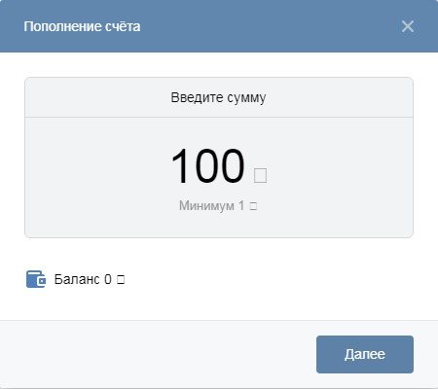Screen dimensions: 438x389
Task: Place cursor after the last zero of 100
Action: [x=245, y=165]
